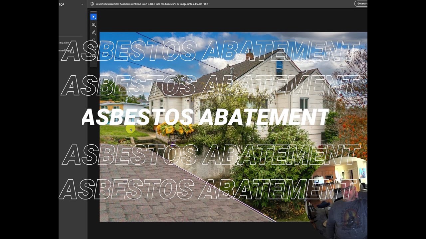Click the scanned document notification message

click(152, 4)
